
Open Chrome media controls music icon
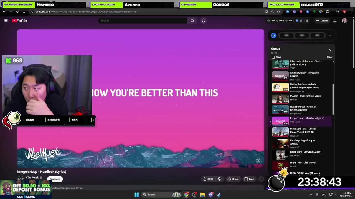pos(338,12)
